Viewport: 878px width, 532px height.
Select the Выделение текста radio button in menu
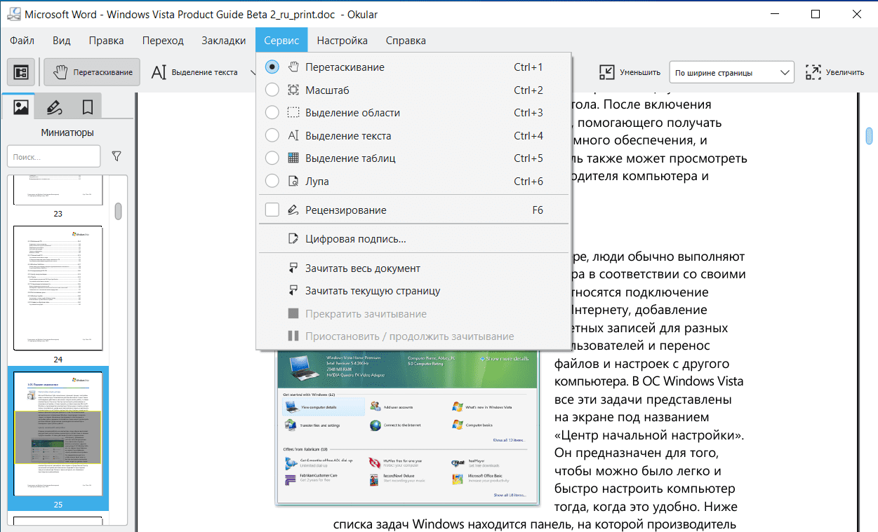pyautogui.click(x=272, y=136)
